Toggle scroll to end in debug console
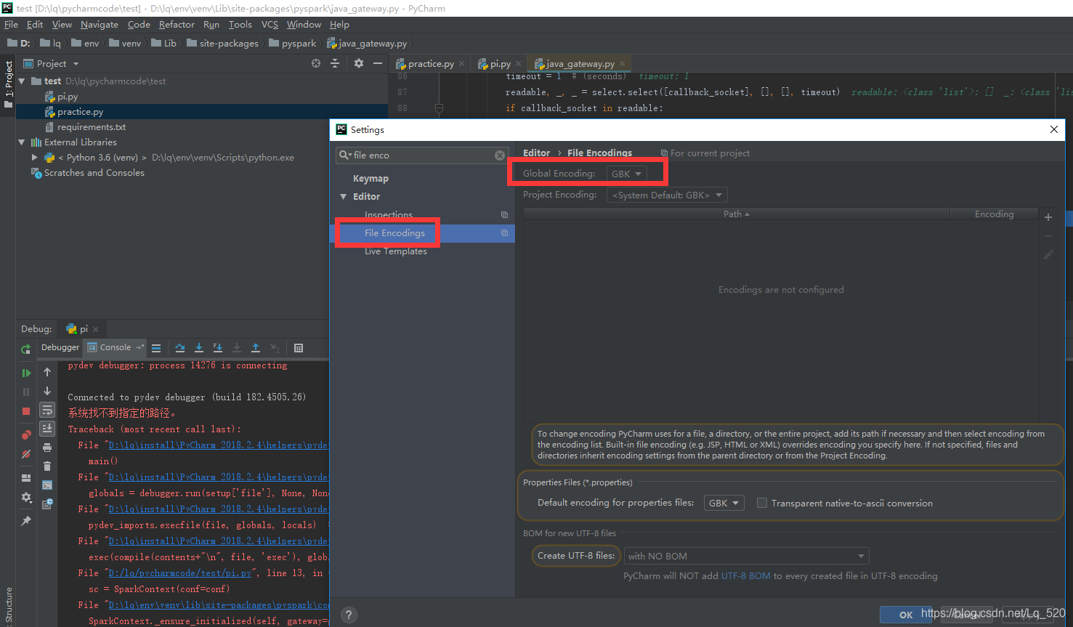This screenshot has width=1073, height=627. [47, 429]
